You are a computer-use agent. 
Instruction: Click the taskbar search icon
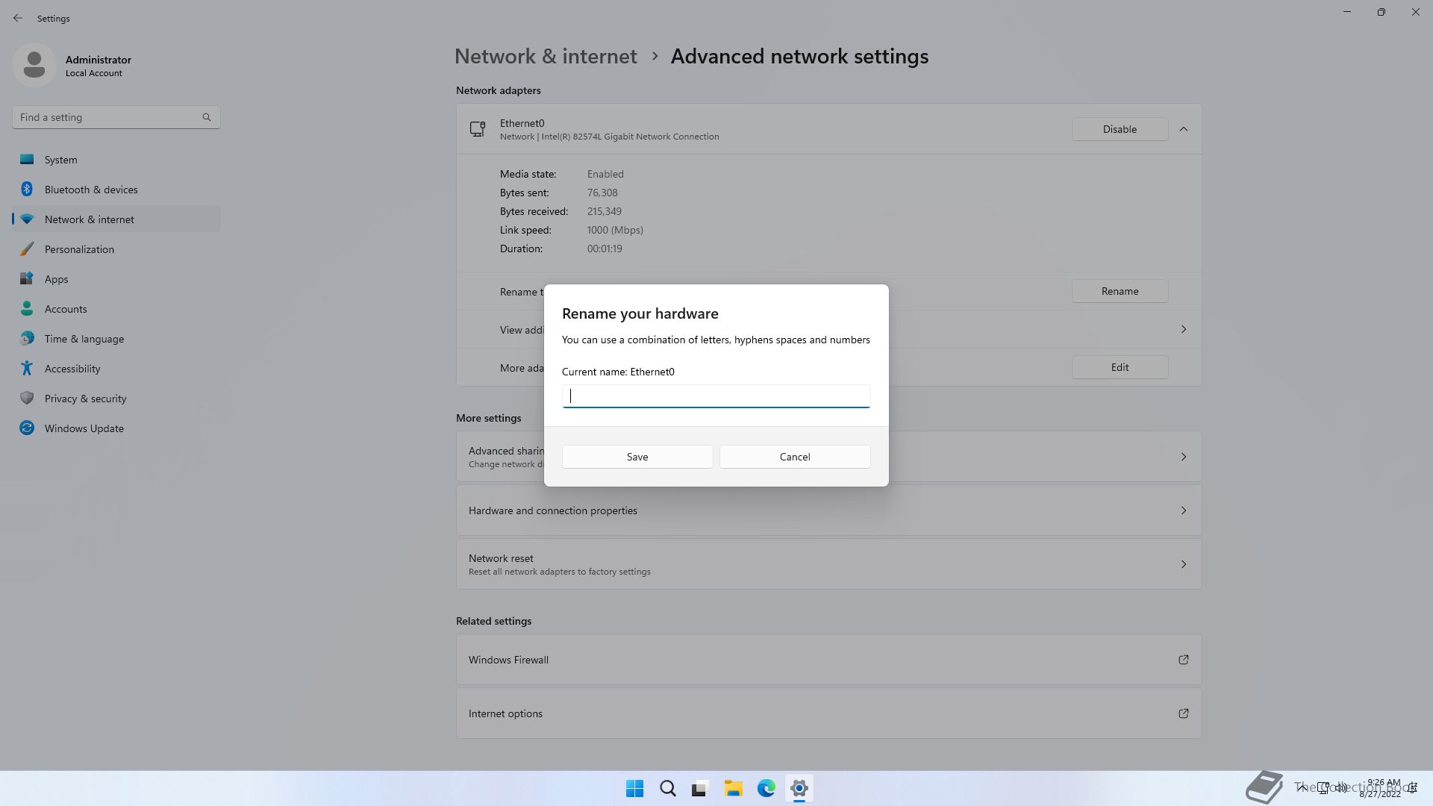click(x=667, y=788)
